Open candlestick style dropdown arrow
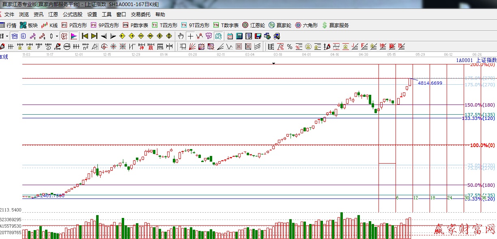 point(56,36)
